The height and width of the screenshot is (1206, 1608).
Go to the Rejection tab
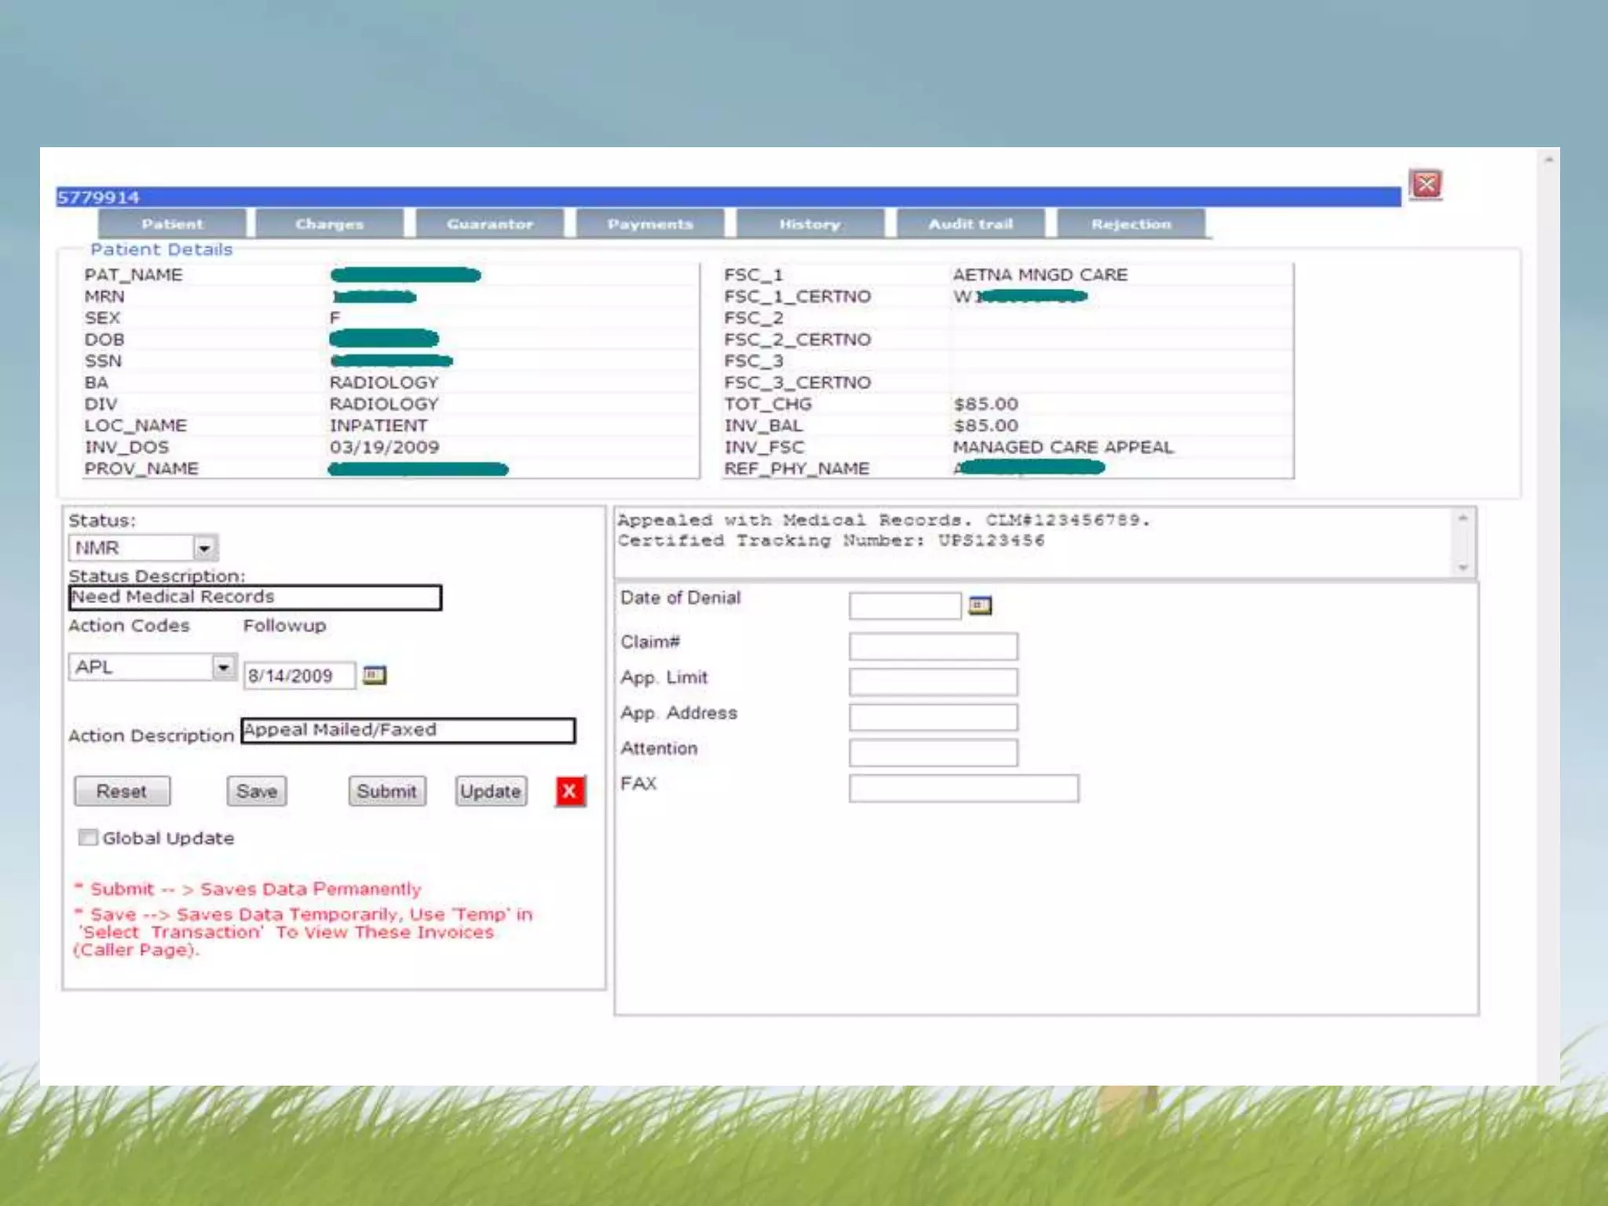pos(1131,224)
